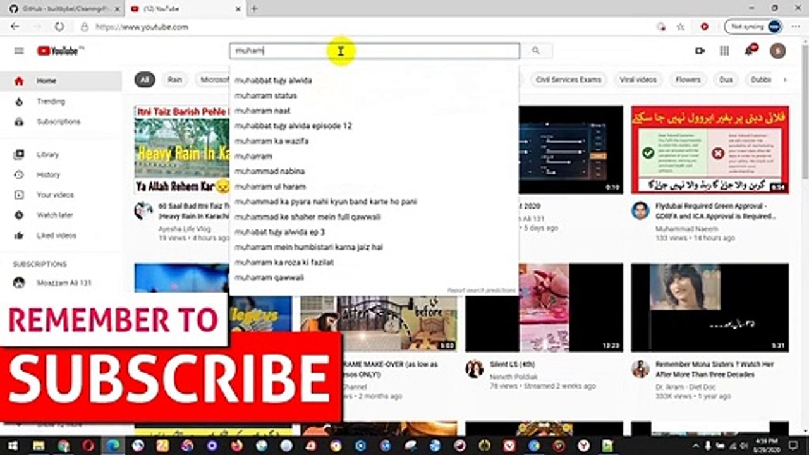Select the Rain filter chip
The height and width of the screenshot is (455, 809).
175,80
